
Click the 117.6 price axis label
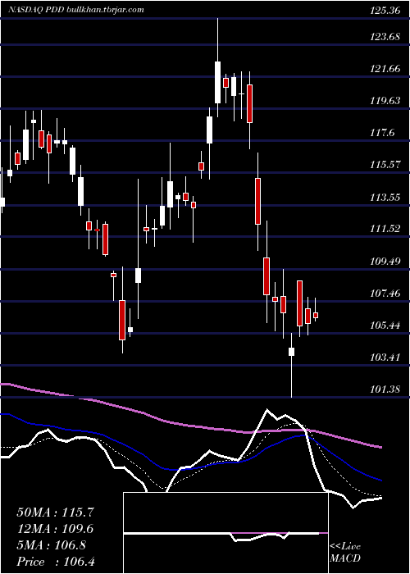[382, 133]
